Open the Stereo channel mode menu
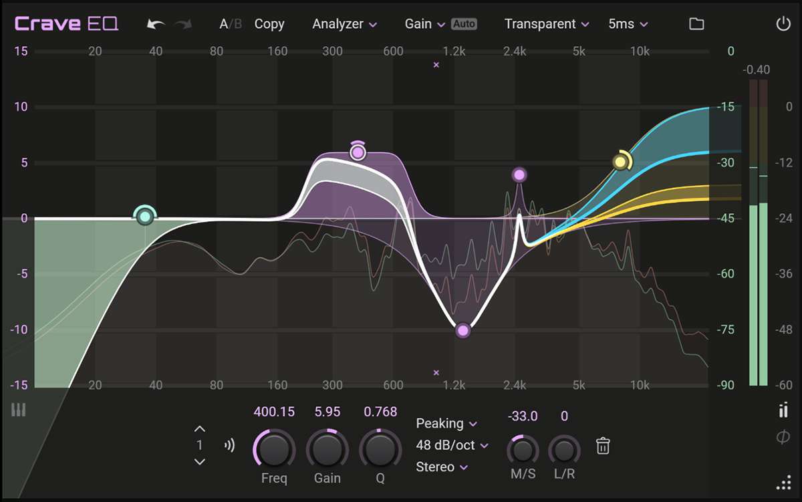The width and height of the screenshot is (802, 502). click(x=442, y=467)
